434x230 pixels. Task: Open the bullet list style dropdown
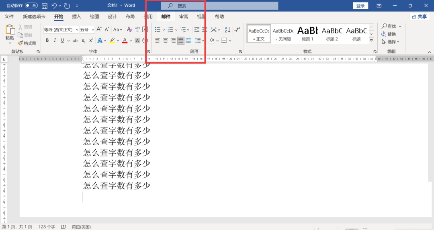(164, 30)
